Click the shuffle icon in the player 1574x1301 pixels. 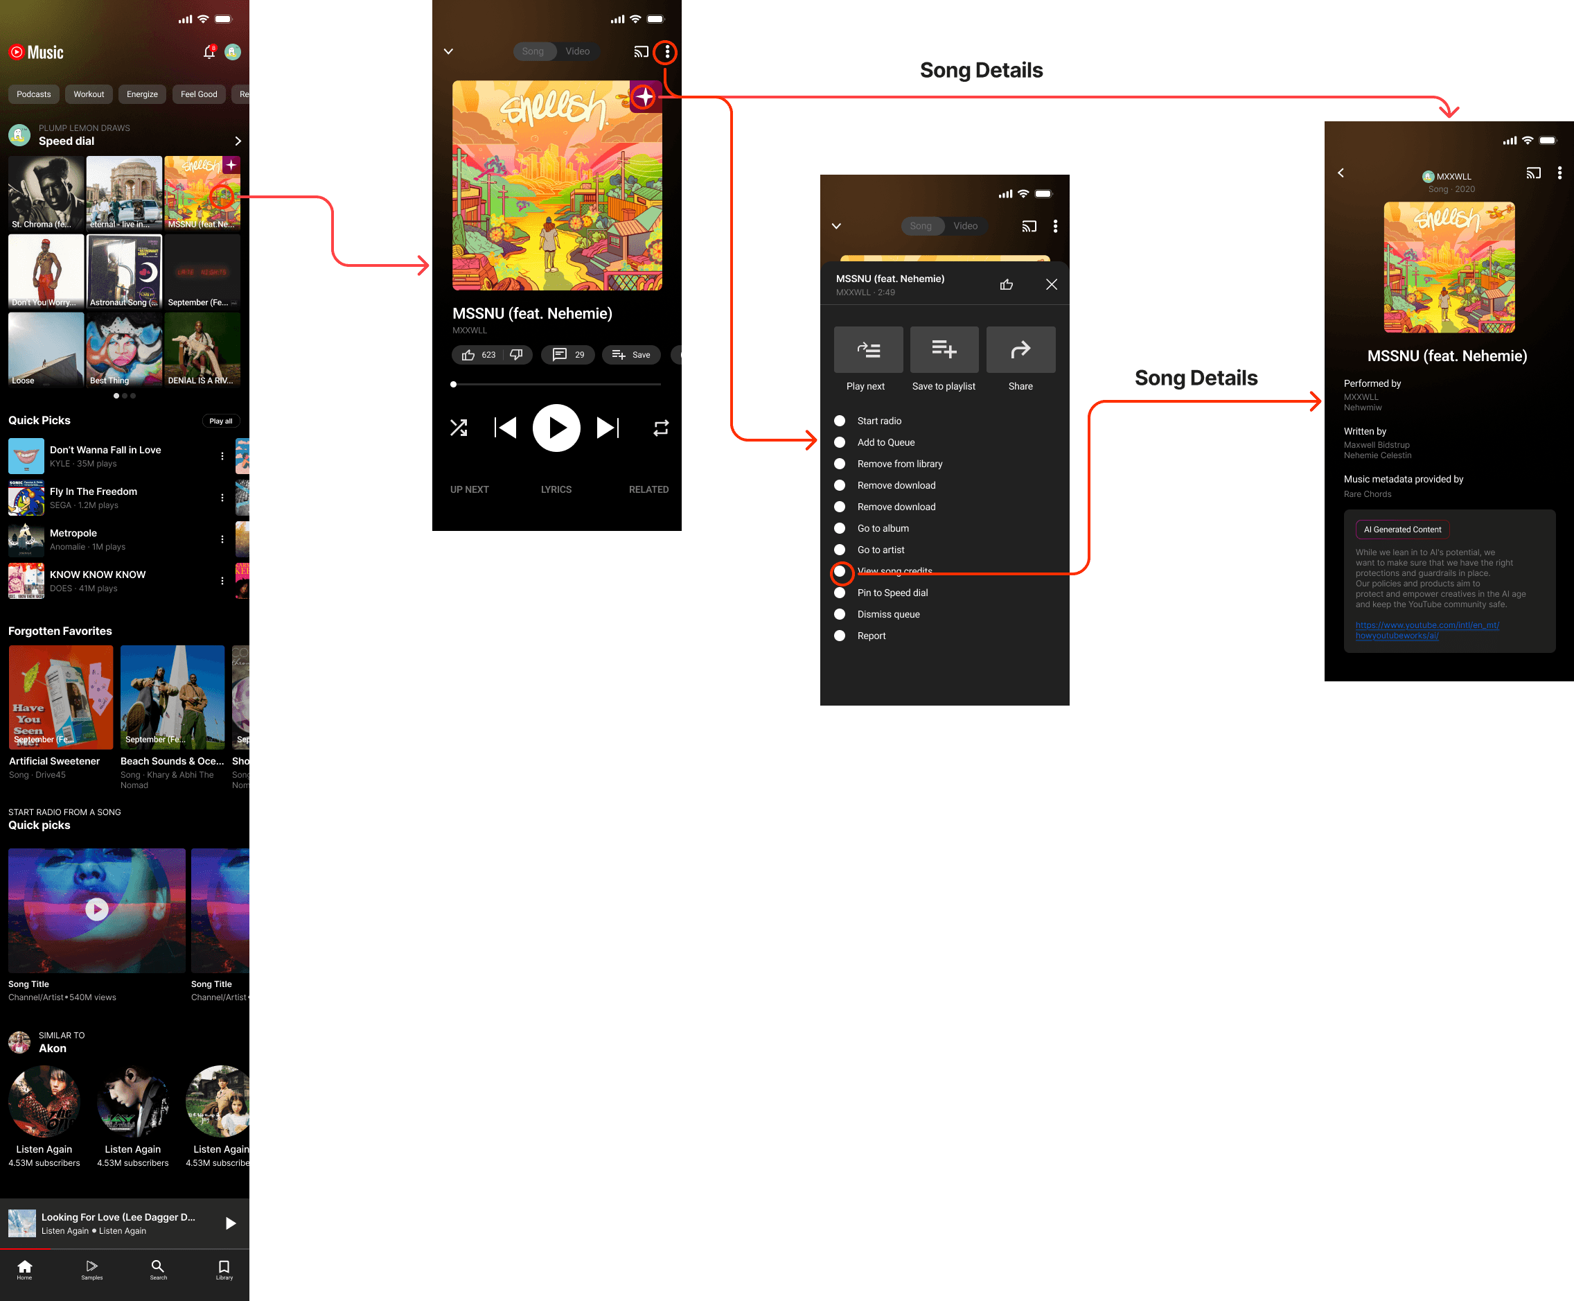[x=459, y=428]
